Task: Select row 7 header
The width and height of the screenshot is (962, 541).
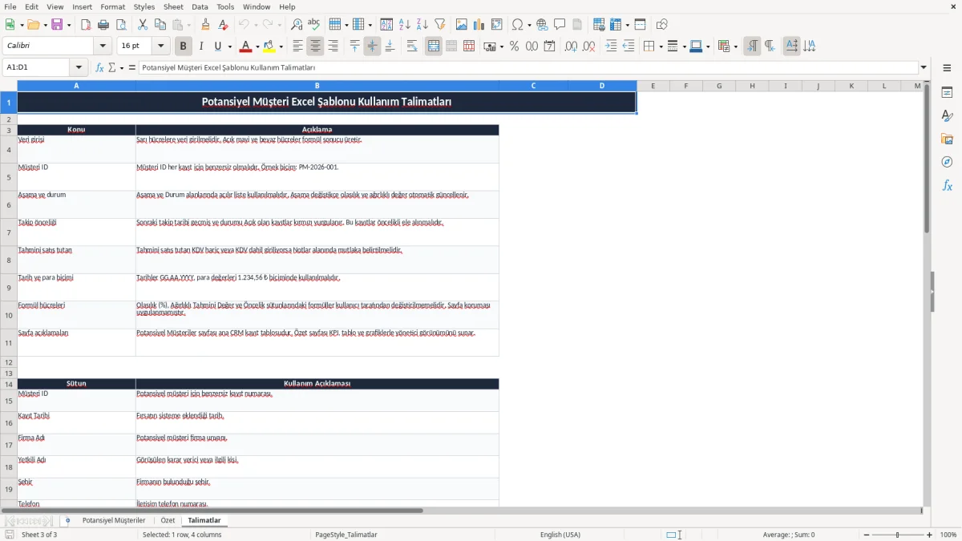Action: (x=9, y=232)
